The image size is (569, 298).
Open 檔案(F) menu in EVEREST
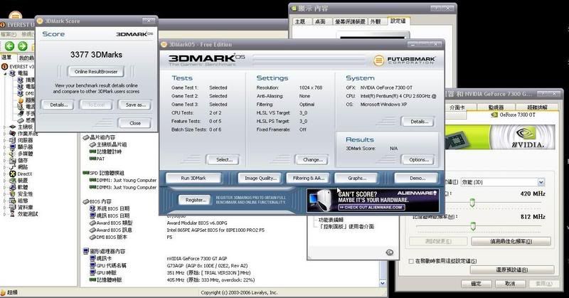[9, 34]
